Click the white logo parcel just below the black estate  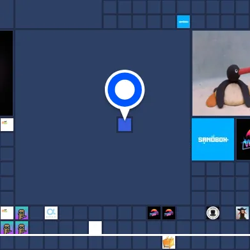(x=7, y=125)
